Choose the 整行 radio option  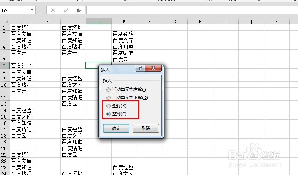tap(116, 105)
